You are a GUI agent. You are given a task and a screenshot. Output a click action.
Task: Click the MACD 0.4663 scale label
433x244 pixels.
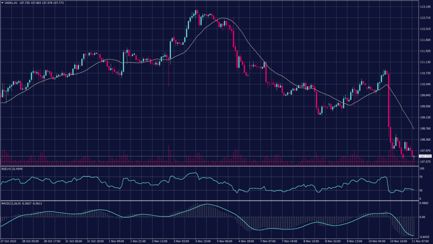(x=424, y=204)
